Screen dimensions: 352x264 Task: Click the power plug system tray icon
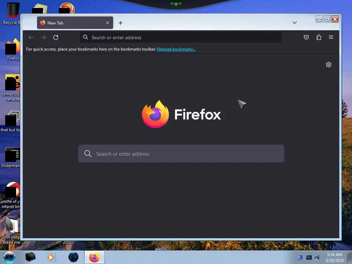(x=317, y=257)
